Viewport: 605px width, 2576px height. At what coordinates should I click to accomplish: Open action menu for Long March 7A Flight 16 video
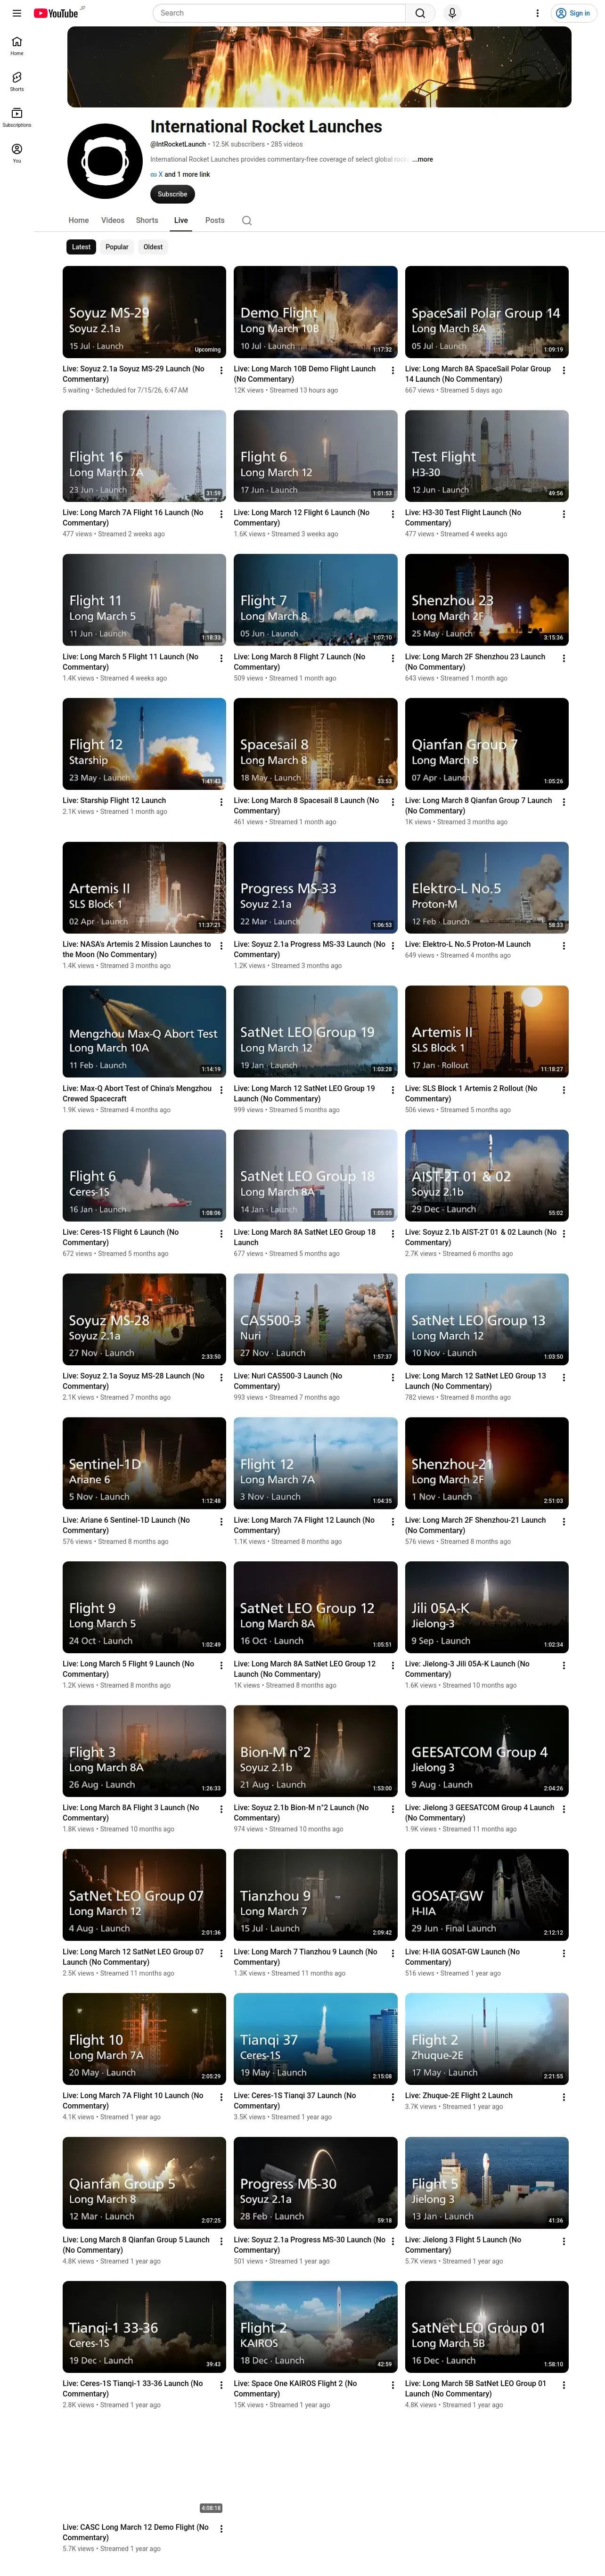point(221,514)
